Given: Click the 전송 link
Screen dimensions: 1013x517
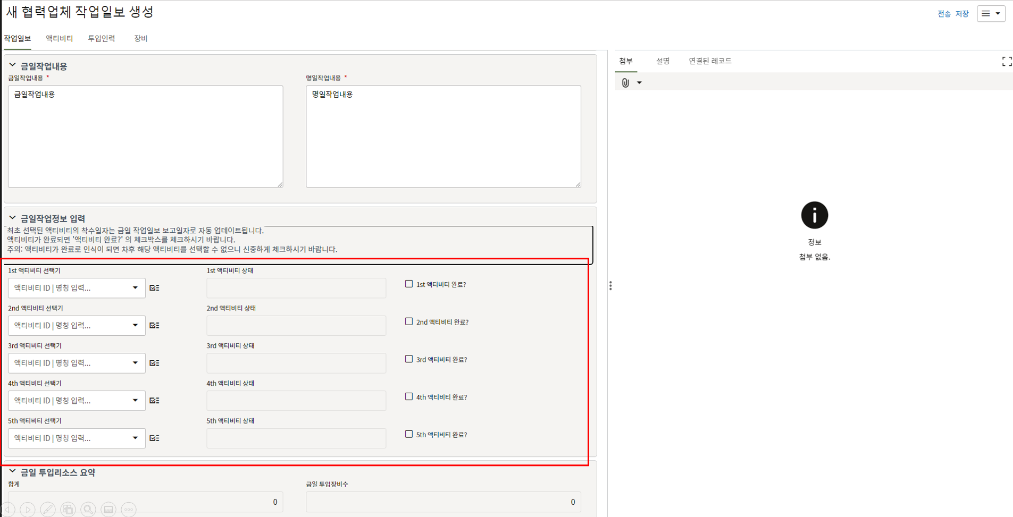Looking at the screenshot, I should tap(944, 14).
